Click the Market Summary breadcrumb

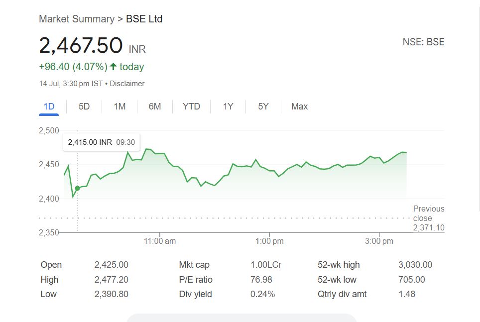77,19
